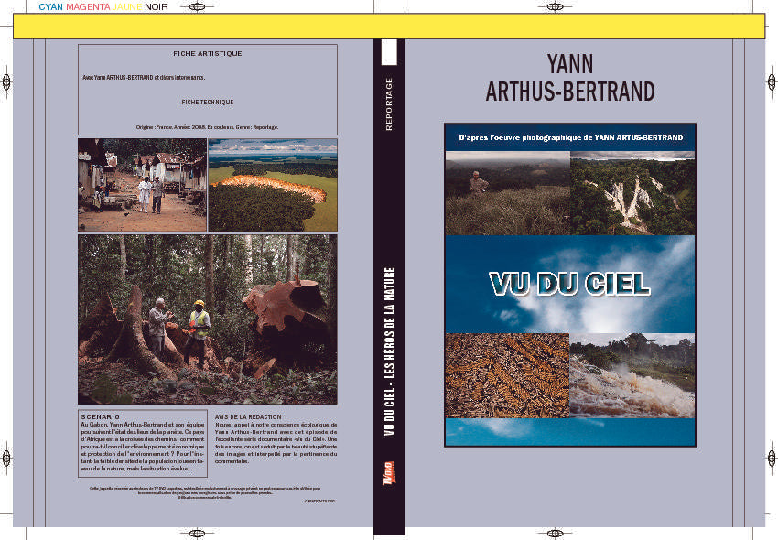This screenshot has width=778, height=540.
Task: Click the legal notice text under SCENARIO box
Action: [205, 492]
